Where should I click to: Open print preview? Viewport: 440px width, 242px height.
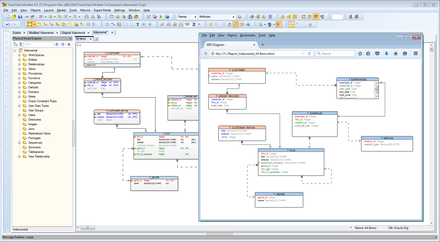(93, 17)
